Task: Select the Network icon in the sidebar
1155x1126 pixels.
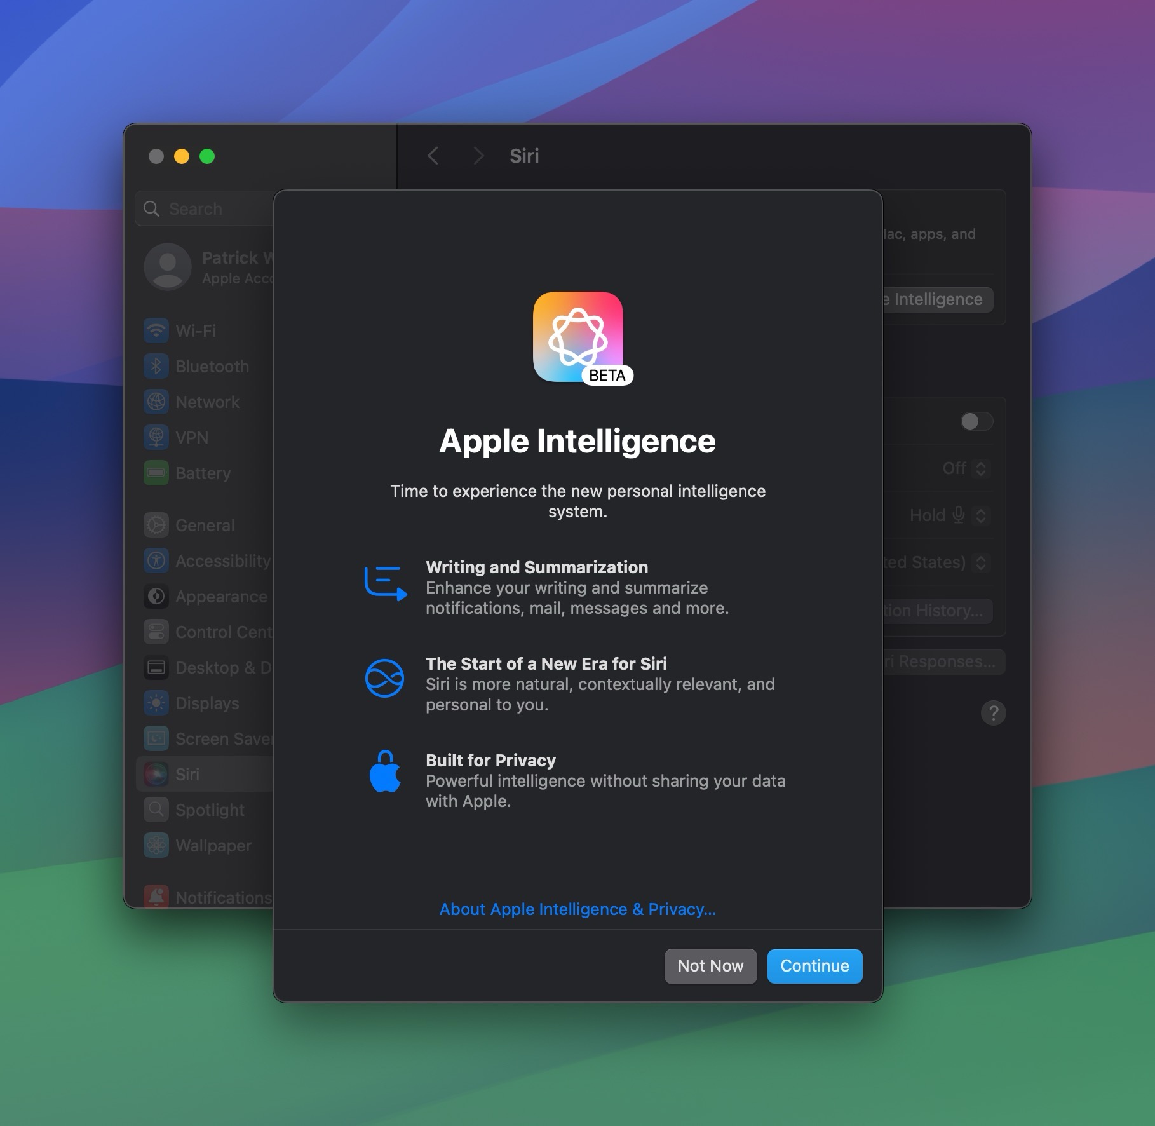Action: pyautogui.click(x=156, y=402)
